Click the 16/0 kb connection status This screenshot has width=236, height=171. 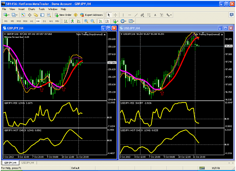point(216,168)
